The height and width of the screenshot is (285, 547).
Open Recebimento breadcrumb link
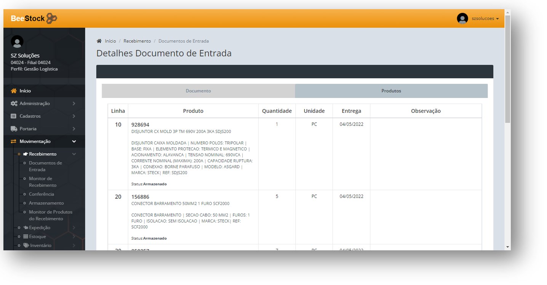137,41
